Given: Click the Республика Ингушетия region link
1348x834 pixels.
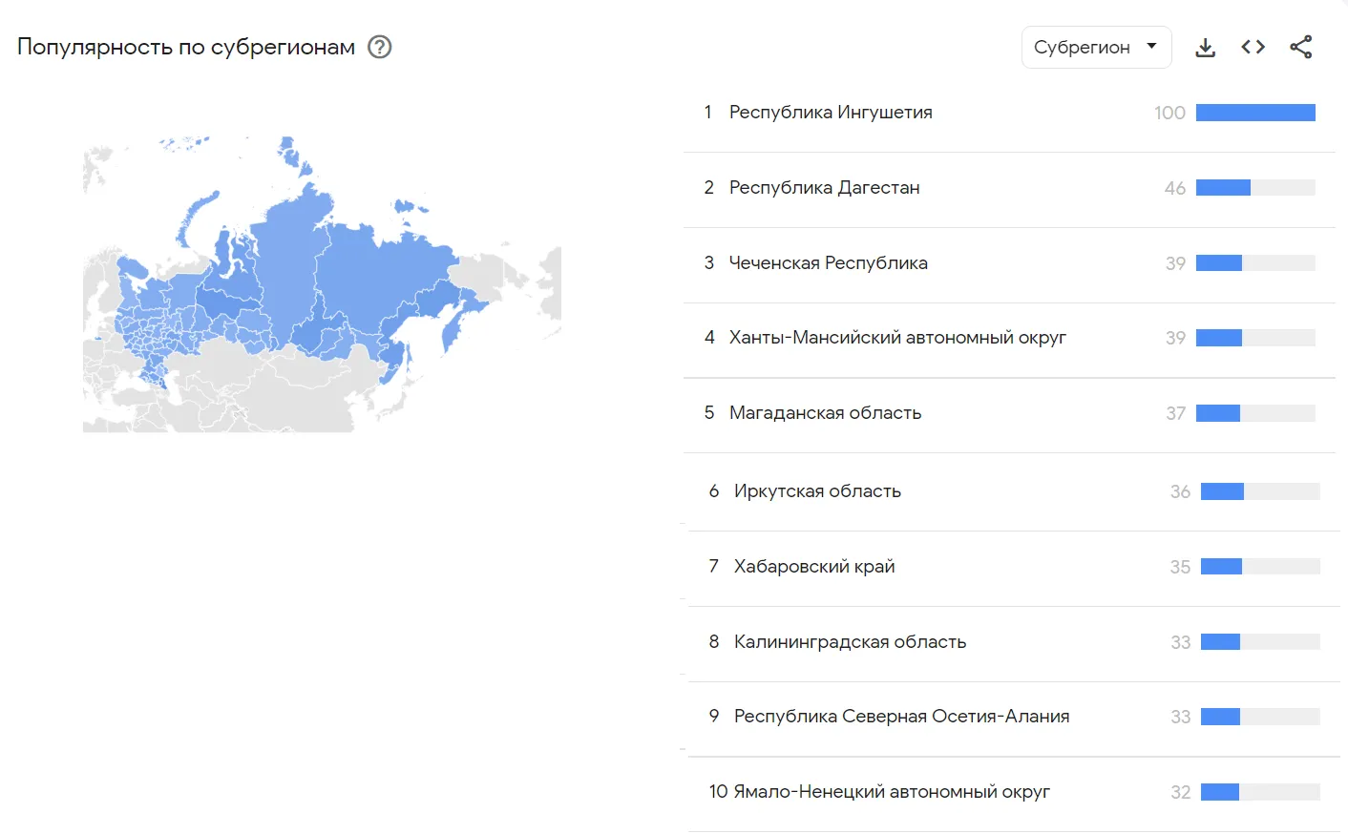Looking at the screenshot, I should pos(831,113).
